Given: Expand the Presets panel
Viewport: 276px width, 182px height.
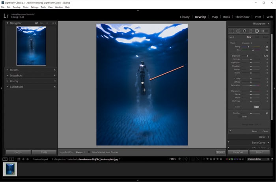Looking at the screenshot, I should point(7,70).
